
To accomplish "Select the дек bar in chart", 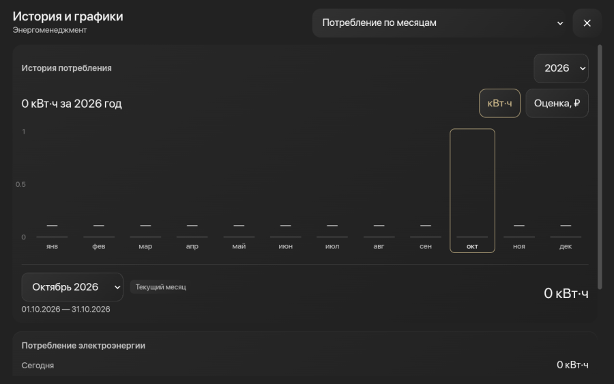I will click(x=566, y=190).
